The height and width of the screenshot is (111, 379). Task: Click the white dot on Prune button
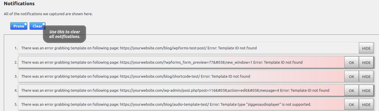(26, 24)
